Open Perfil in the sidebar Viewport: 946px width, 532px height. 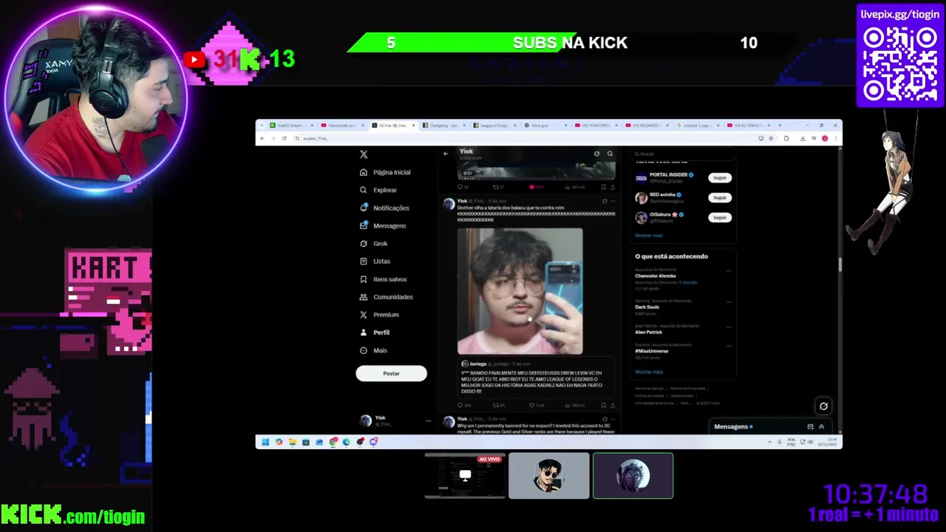pos(375,332)
